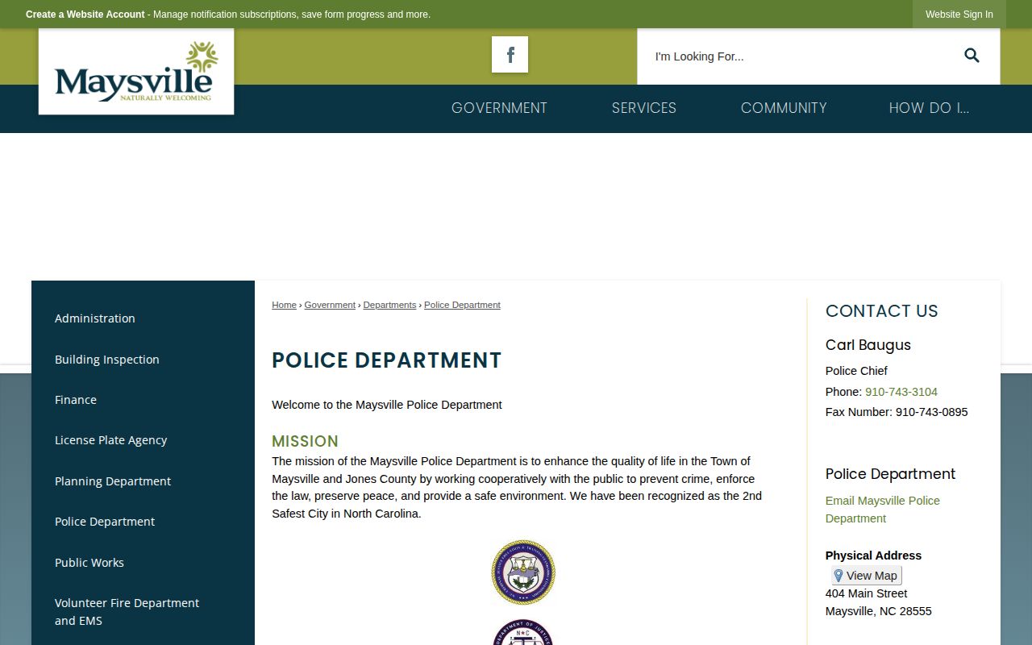The height and width of the screenshot is (645, 1032).
Task: Click the police accreditation seal image
Action: coord(523,572)
